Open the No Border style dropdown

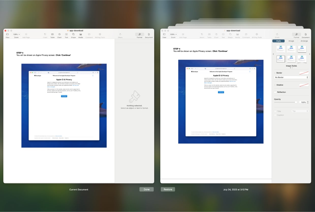click(x=291, y=77)
